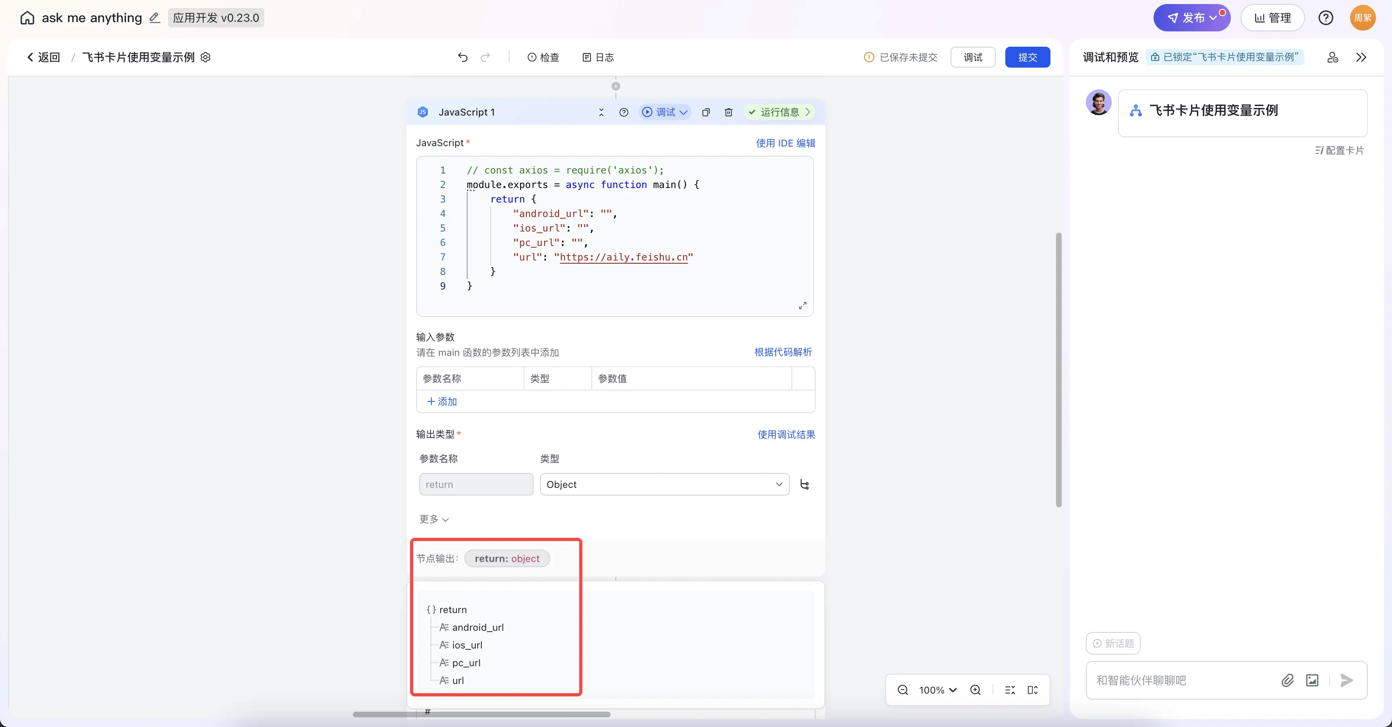This screenshot has height=727, width=1392.
Task: Select pc_url in output tree
Action: (x=459, y=663)
